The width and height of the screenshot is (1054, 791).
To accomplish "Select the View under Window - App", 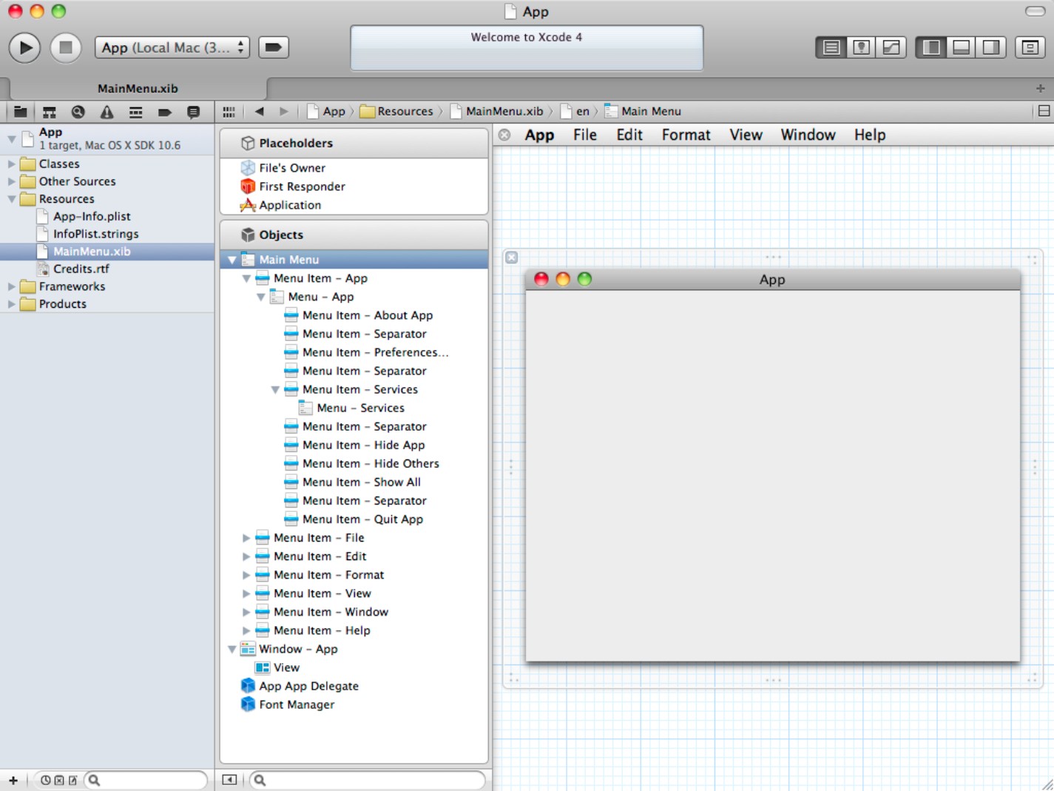I will coord(286,667).
